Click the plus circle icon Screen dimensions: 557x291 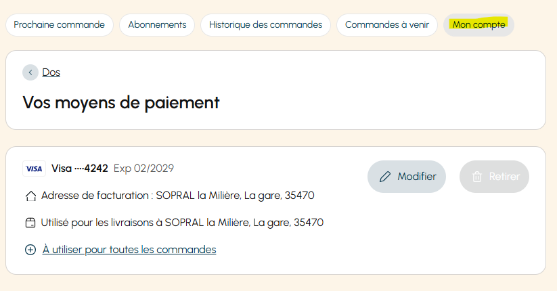point(30,250)
